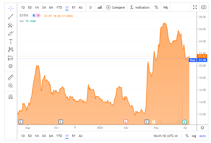Open the emoji icons tool

coord(11,66)
